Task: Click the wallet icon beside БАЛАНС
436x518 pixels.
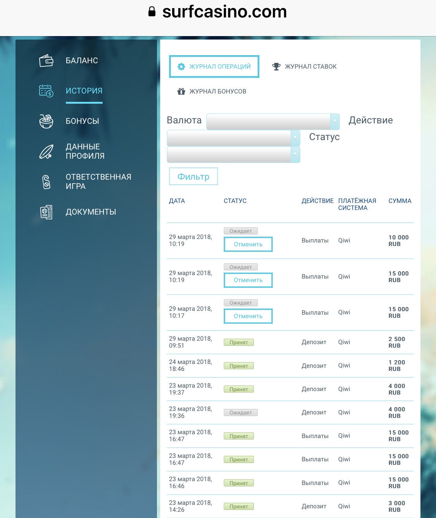Action: [46, 61]
